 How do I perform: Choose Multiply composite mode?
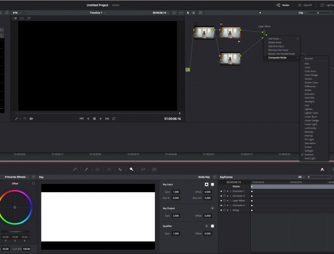point(309,132)
